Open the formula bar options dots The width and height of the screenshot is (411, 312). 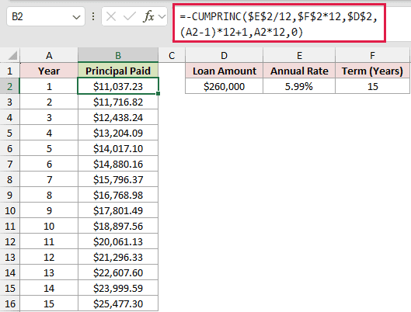click(x=93, y=16)
